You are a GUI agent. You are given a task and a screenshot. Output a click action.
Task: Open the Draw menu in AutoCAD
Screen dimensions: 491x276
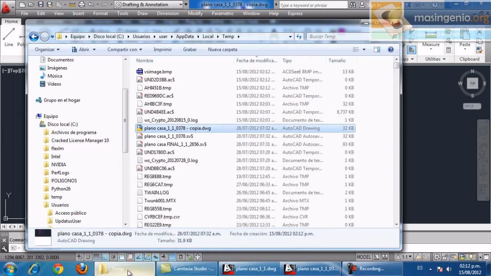(142, 13)
